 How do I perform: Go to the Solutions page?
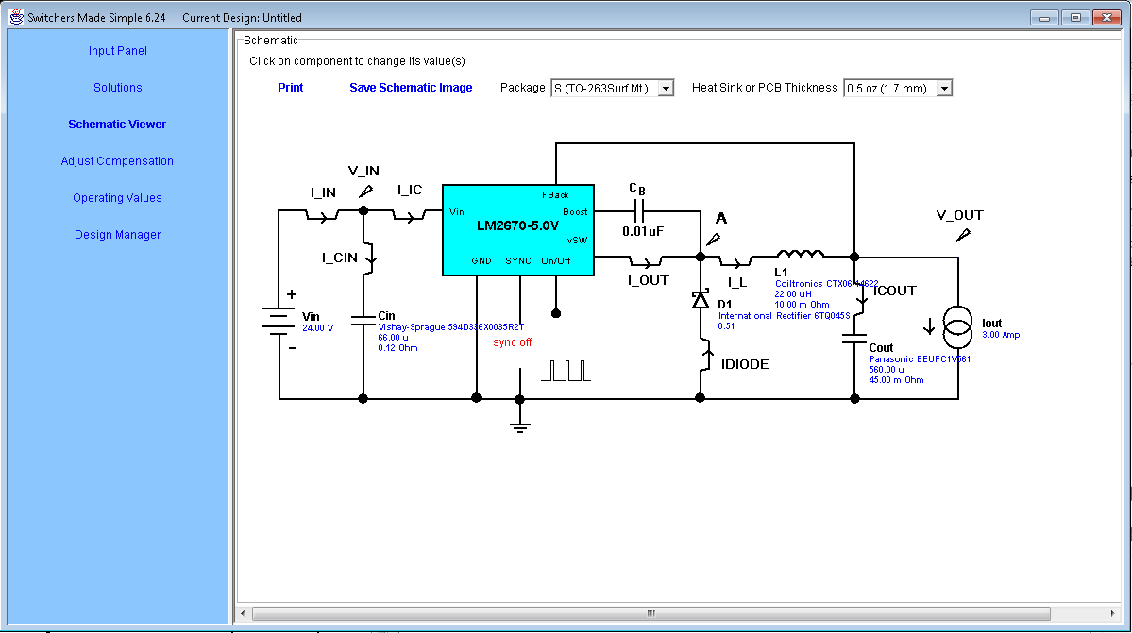pos(118,87)
